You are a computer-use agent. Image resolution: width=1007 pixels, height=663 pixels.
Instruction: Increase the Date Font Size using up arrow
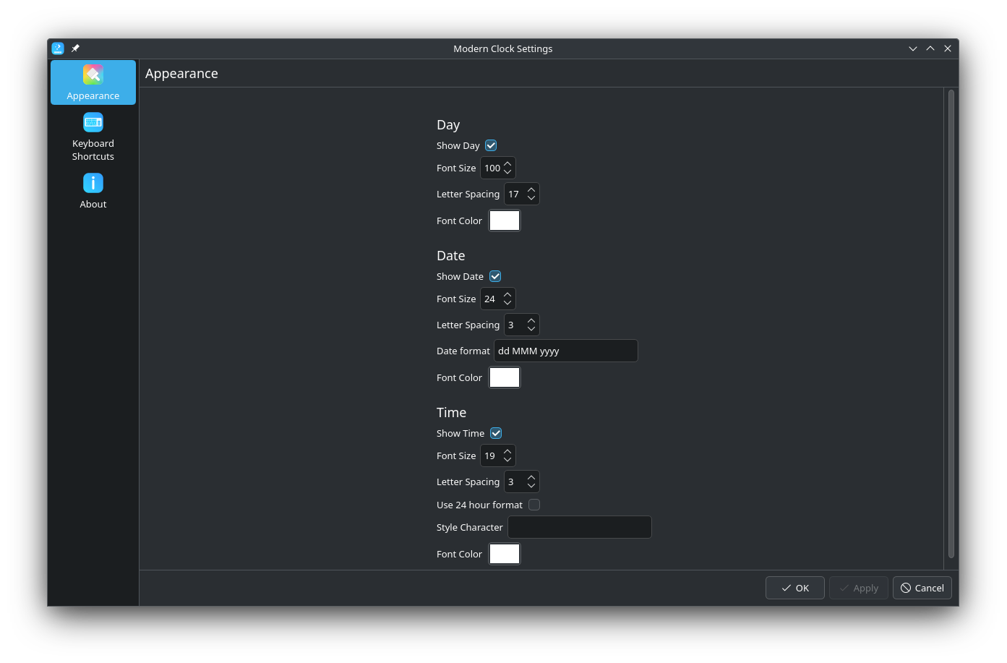pos(507,294)
